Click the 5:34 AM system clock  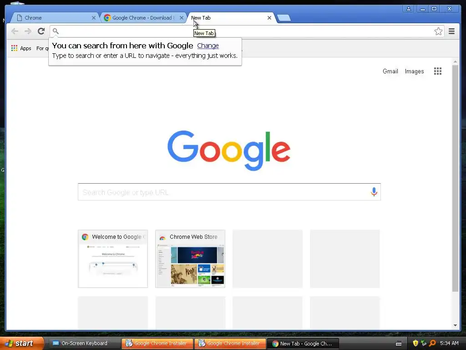pos(449,343)
